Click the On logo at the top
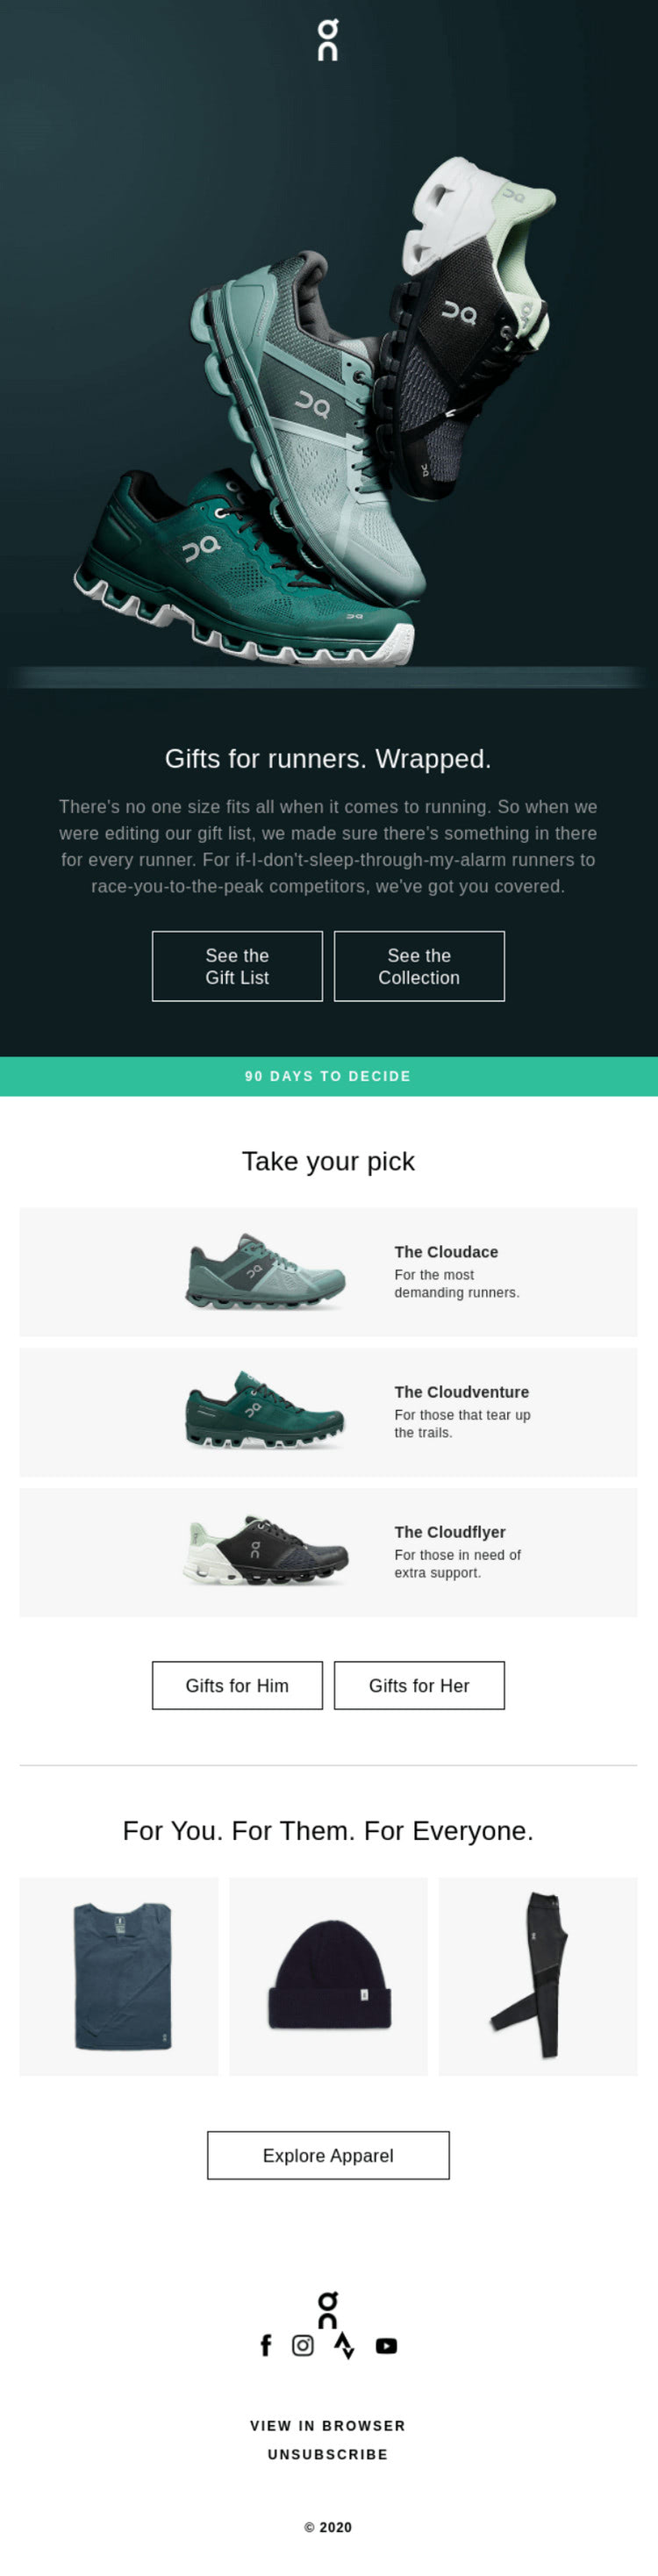The width and height of the screenshot is (658, 2576). (328, 40)
